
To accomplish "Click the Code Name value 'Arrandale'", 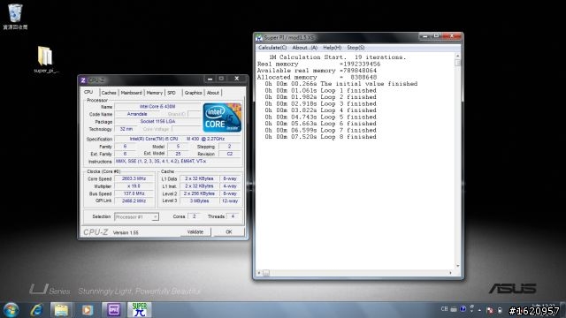I will click(137, 114).
